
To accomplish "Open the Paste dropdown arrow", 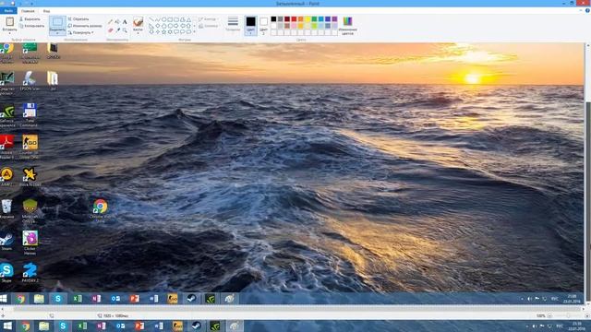I will tap(9, 33).
